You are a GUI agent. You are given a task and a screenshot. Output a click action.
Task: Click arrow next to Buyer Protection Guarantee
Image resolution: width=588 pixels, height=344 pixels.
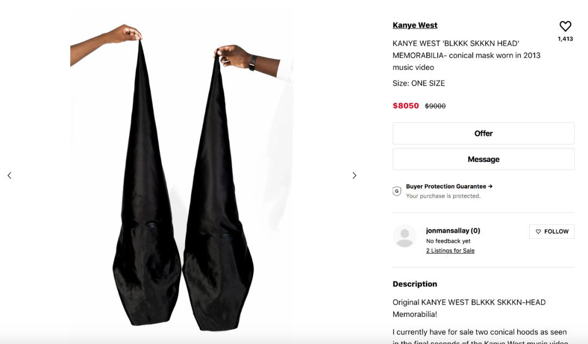[x=491, y=186]
